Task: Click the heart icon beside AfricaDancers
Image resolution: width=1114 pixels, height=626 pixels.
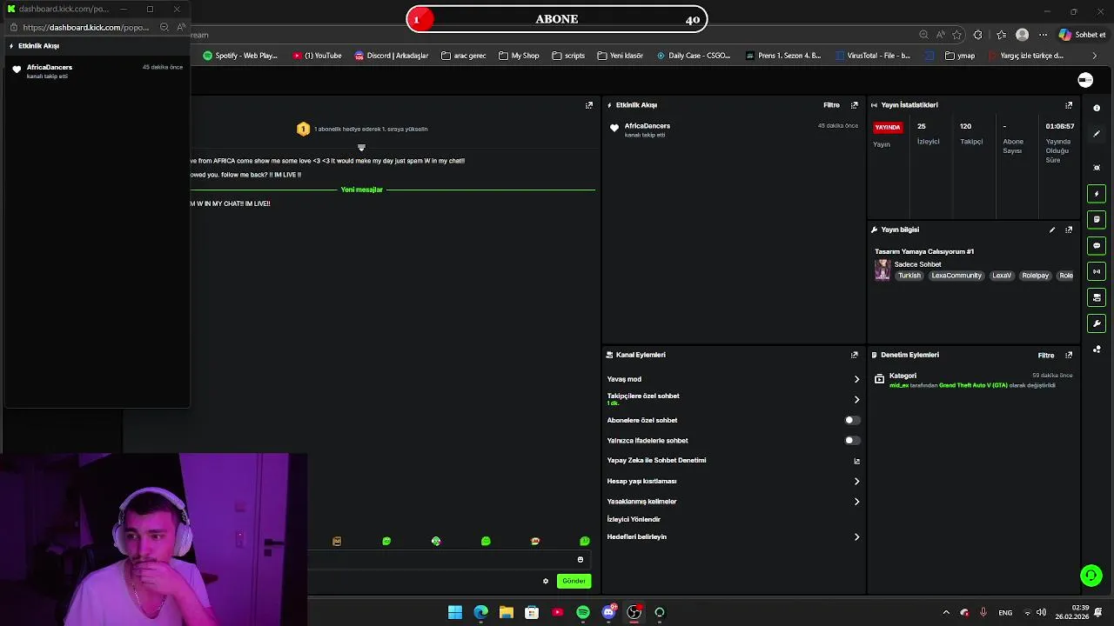Action: (614, 128)
